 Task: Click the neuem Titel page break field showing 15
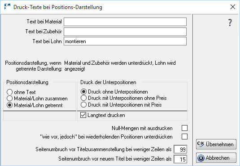(x=180, y=159)
